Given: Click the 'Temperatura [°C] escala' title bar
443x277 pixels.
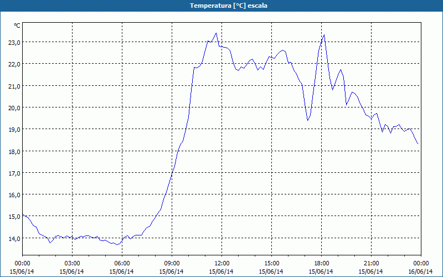Looking at the screenshot, I should pos(221,6).
